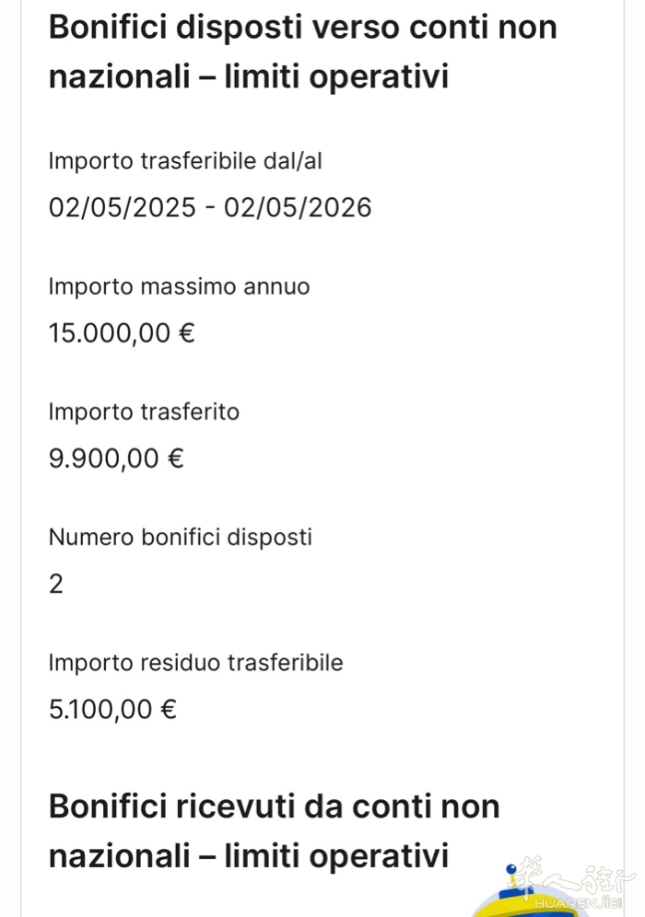Select the 15.000,00 € maximum amount
Screen dimensions: 645x917
tap(122, 332)
